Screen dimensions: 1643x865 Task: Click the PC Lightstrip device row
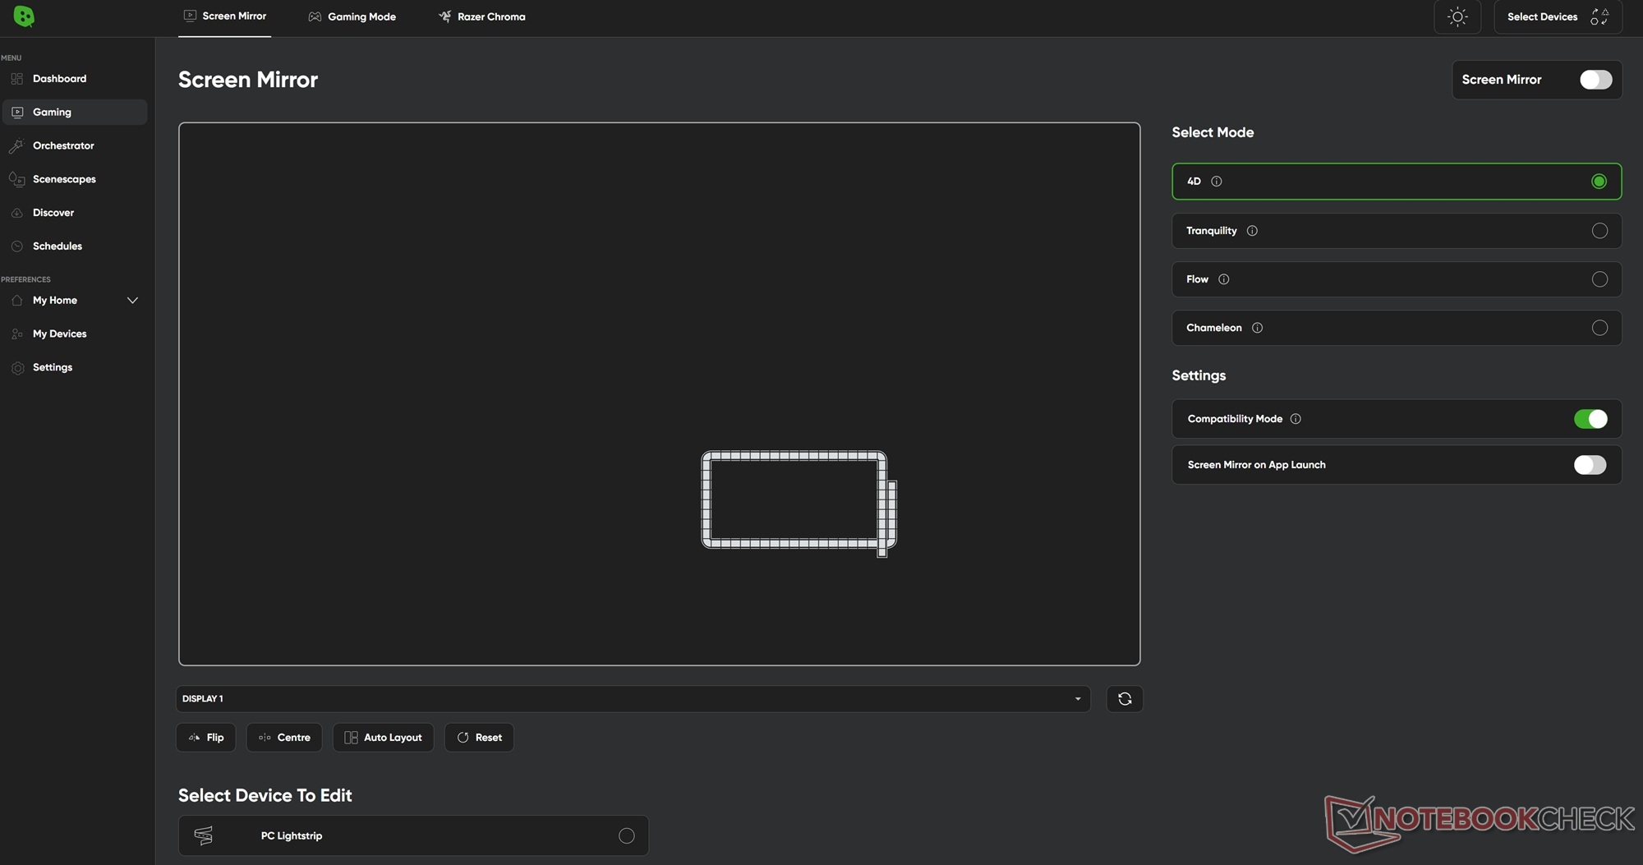point(413,835)
